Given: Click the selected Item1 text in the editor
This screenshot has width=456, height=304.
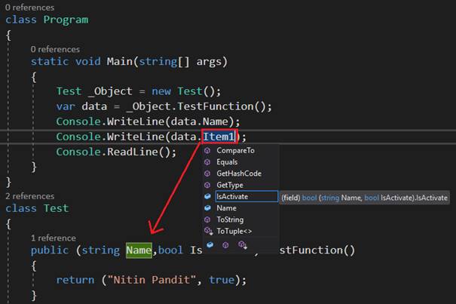Looking at the screenshot, I should pos(219,137).
